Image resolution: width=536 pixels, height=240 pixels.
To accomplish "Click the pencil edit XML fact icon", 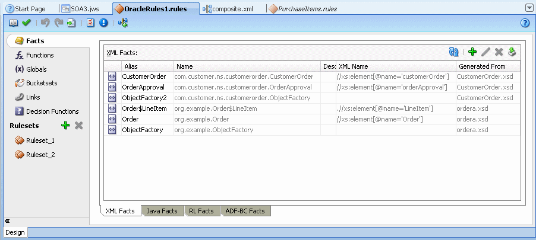I will [485, 52].
